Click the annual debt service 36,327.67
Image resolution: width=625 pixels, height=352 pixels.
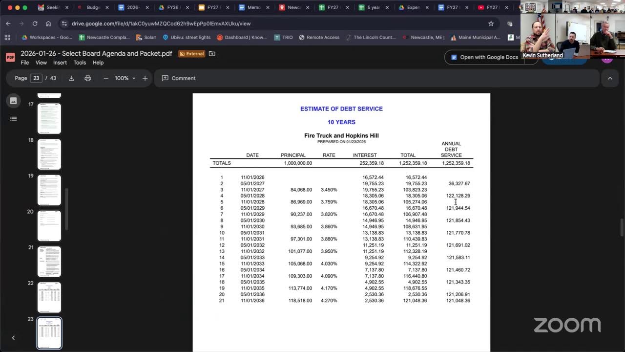click(459, 183)
